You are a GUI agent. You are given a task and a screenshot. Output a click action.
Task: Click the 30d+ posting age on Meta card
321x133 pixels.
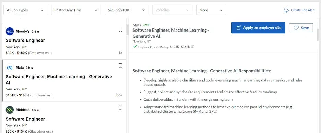(x=118, y=95)
